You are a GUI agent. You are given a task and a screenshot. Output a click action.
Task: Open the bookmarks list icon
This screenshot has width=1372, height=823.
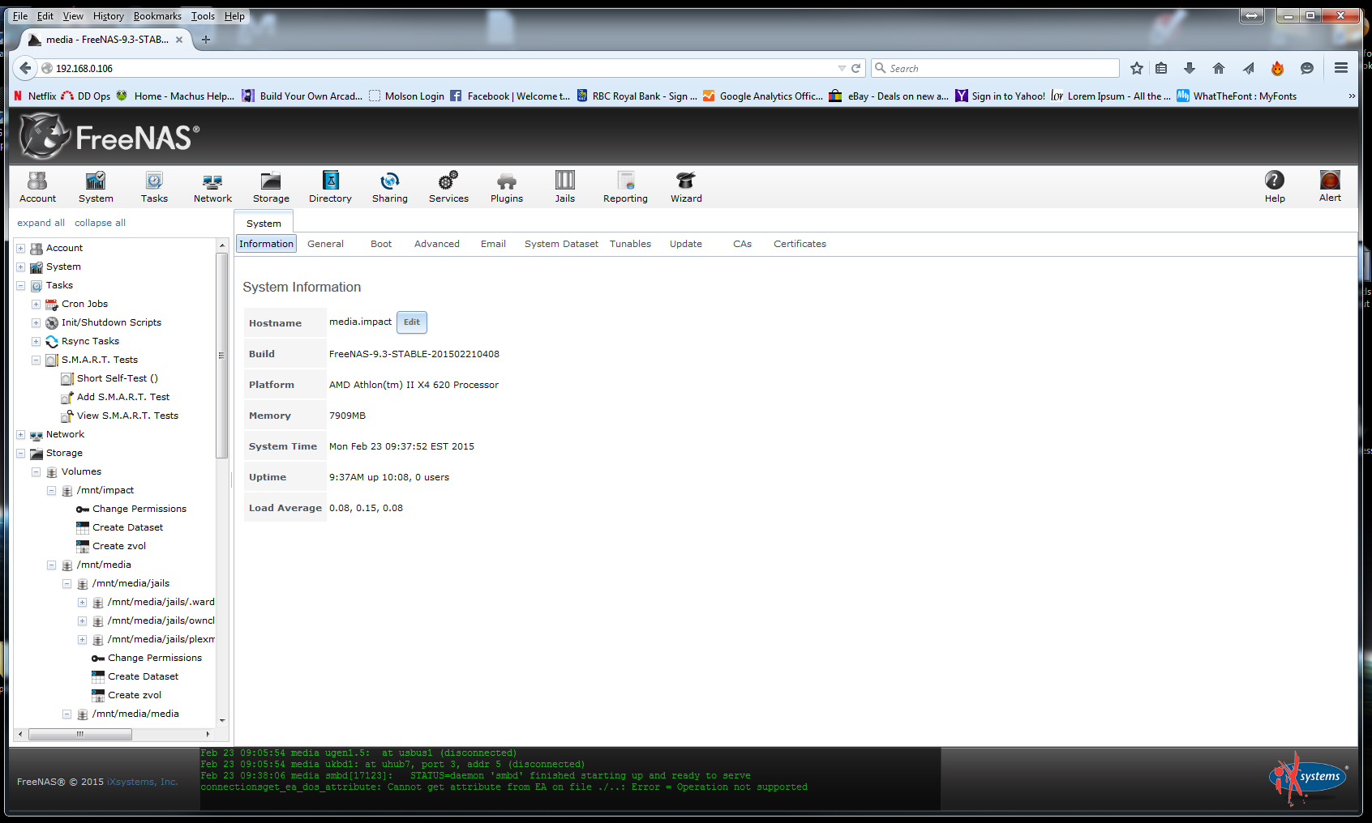(1161, 69)
